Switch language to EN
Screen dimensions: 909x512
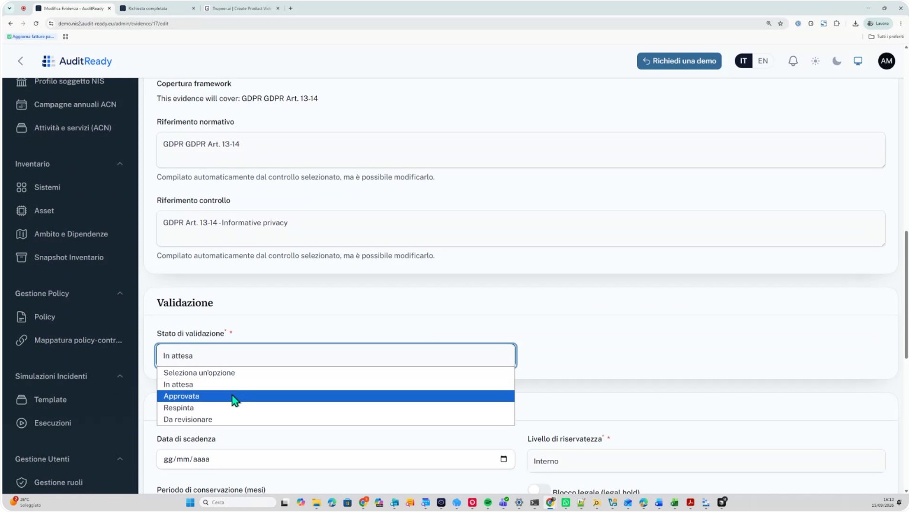click(763, 61)
